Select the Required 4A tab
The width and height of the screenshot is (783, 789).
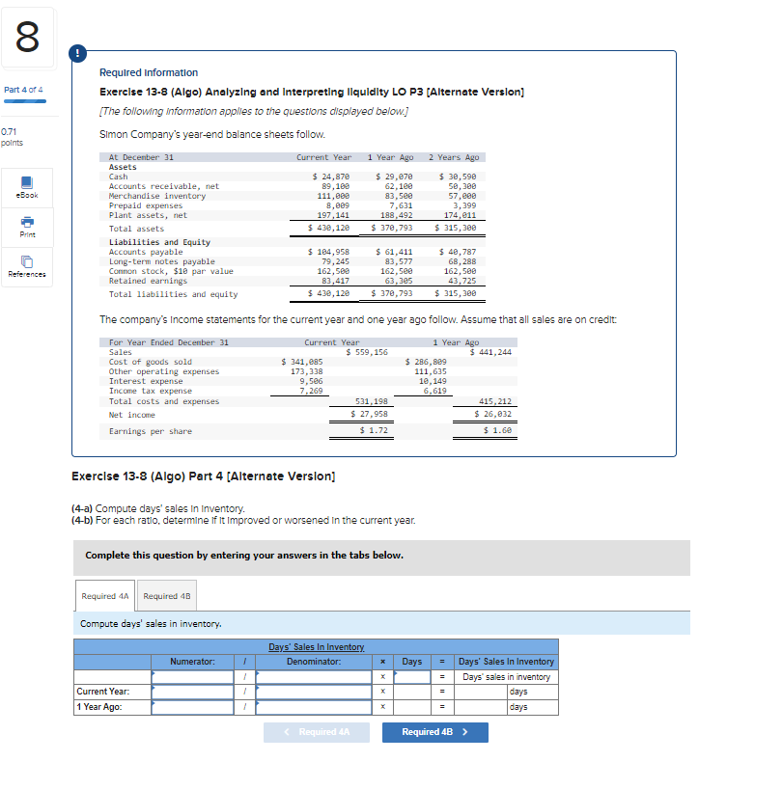click(x=104, y=595)
